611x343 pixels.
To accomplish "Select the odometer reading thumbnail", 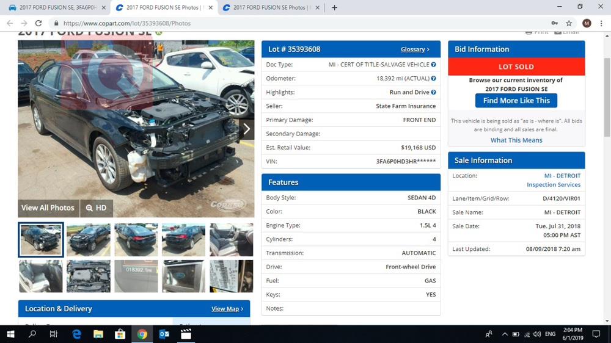I will point(136,276).
